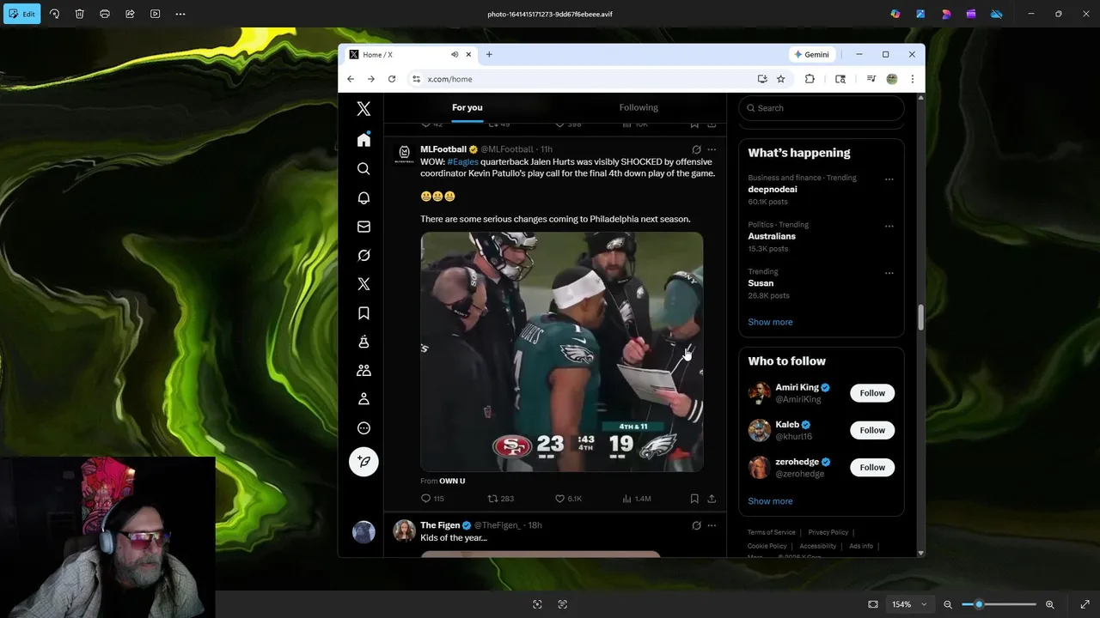Screen dimensions: 1100x618
Task: Open Premium X icon in sidebar
Action: pos(364,284)
